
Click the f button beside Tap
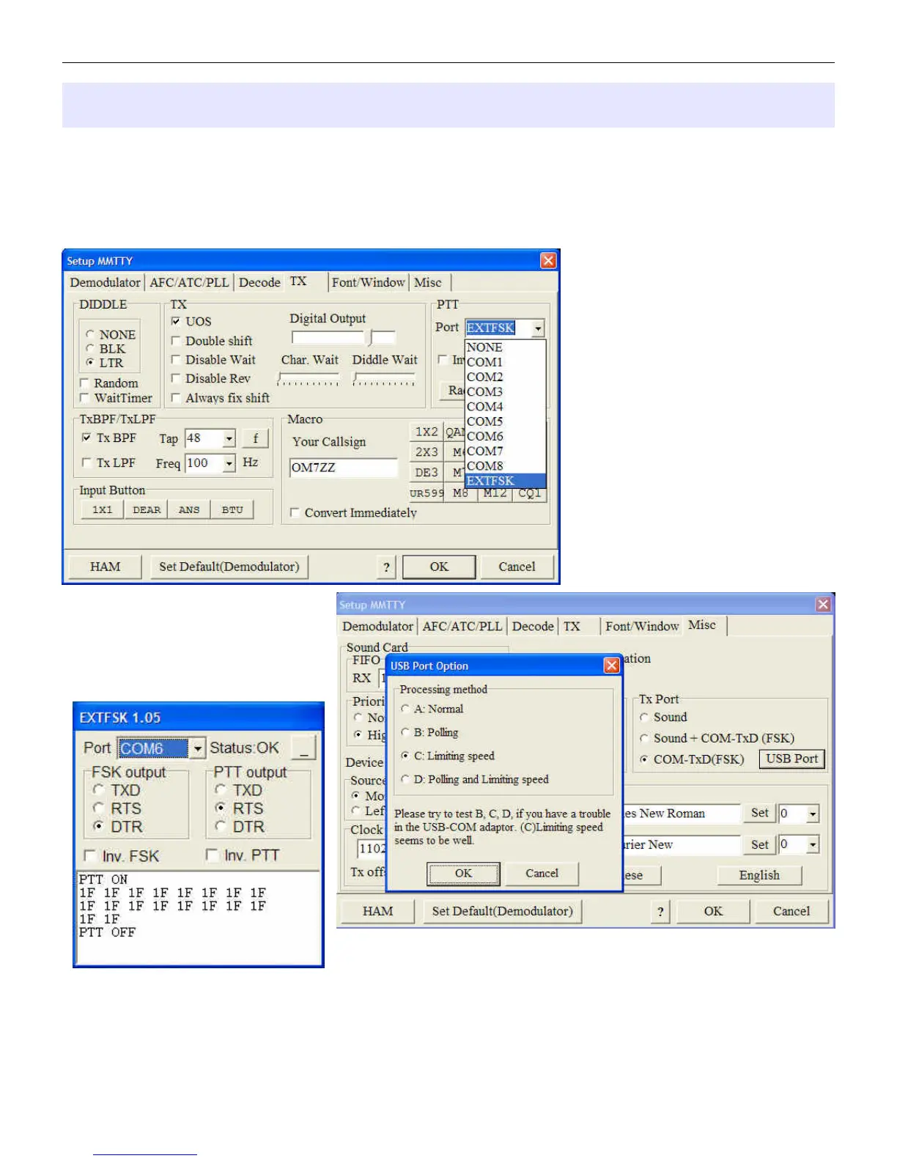click(256, 438)
